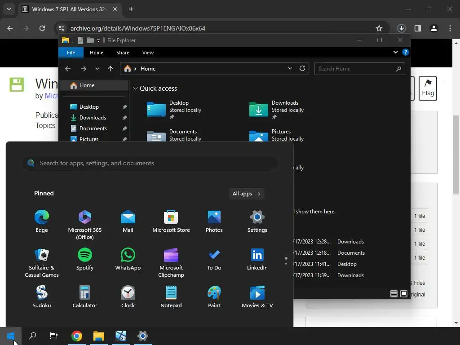Click the Search Home field
460x345 pixels.
[360, 69]
